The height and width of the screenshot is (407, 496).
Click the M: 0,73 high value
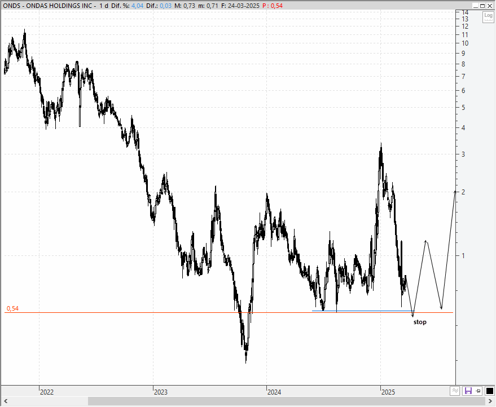(185, 6)
